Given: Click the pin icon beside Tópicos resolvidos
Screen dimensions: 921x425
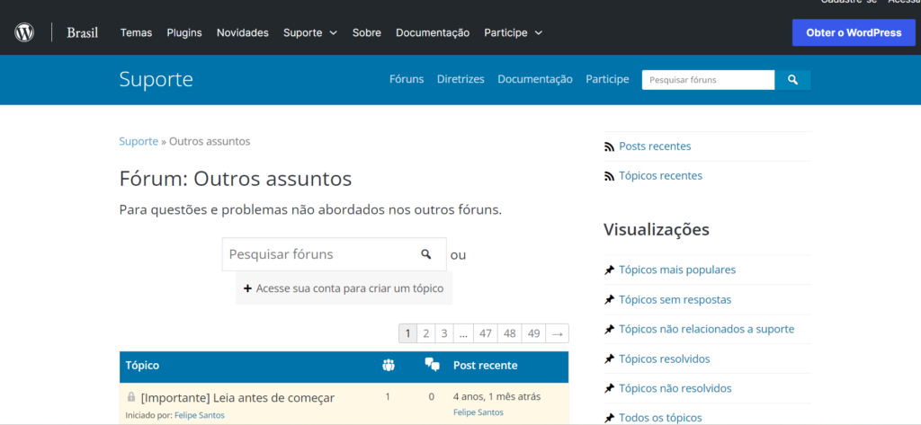Looking at the screenshot, I should coord(609,359).
